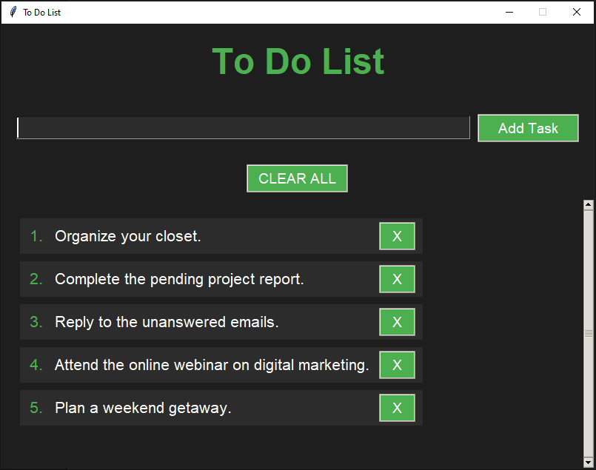The height and width of the screenshot is (470, 596).
Task: Minimize the To Do List window
Action: pos(509,12)
